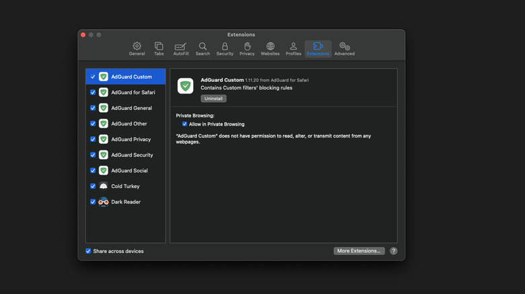Disable the Dark Reader extension checkbox
525x294 pixels.
[x=93, y=202]
